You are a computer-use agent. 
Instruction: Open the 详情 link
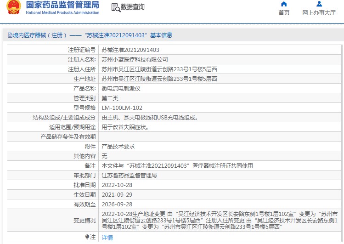[107, 238]
